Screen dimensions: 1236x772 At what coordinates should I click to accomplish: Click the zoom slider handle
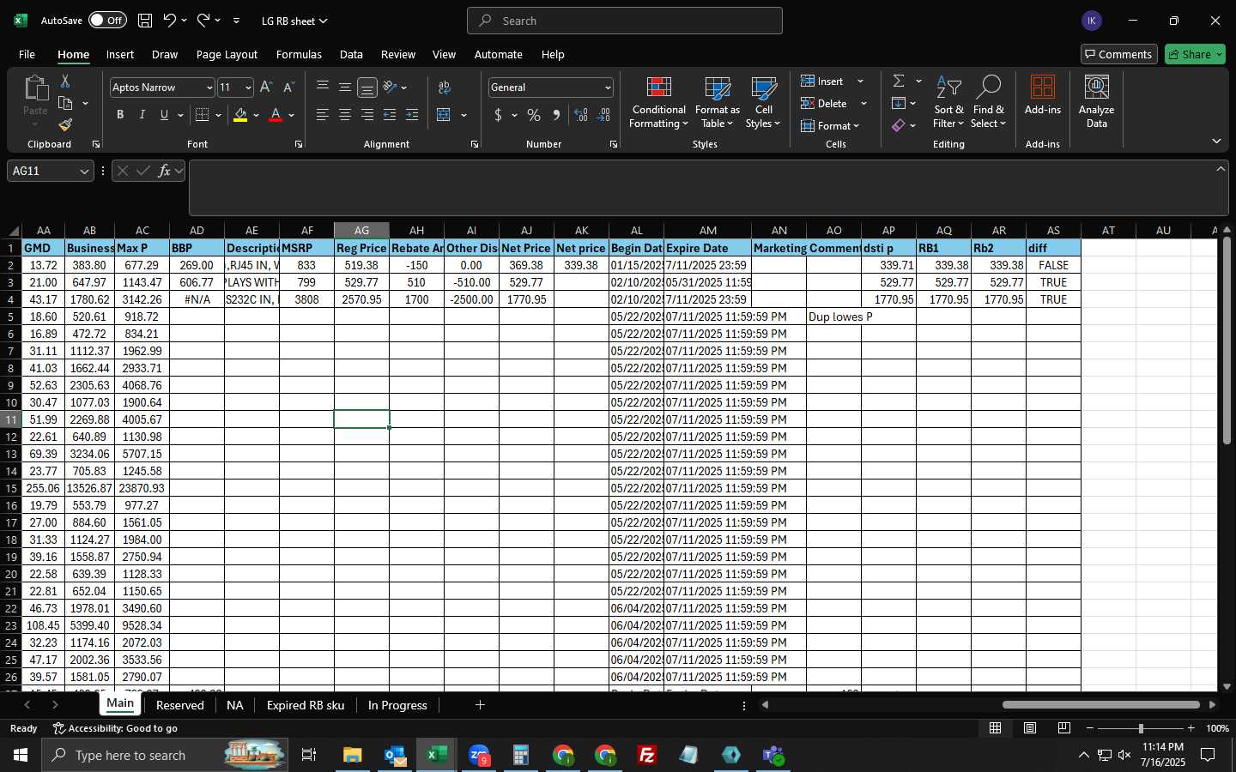(x=1141, y=728)
